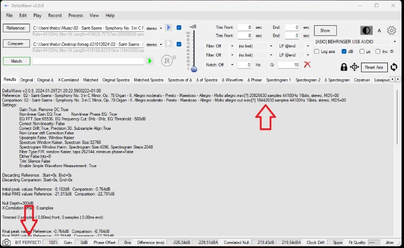Switch to the Original tab

point(27,80)
